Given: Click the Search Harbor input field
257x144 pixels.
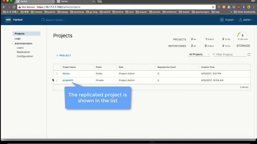Looking at the screenshot, I should (55, 20).
